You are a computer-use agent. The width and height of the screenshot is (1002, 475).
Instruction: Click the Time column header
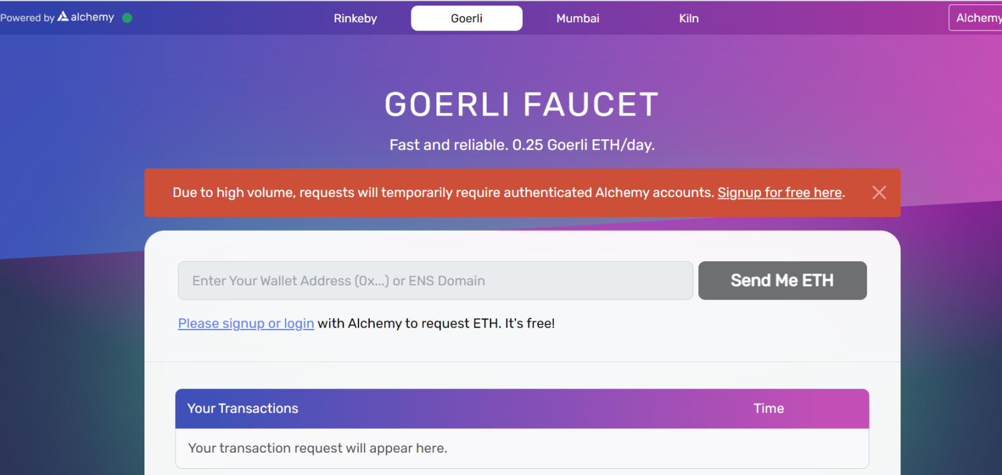769,408
